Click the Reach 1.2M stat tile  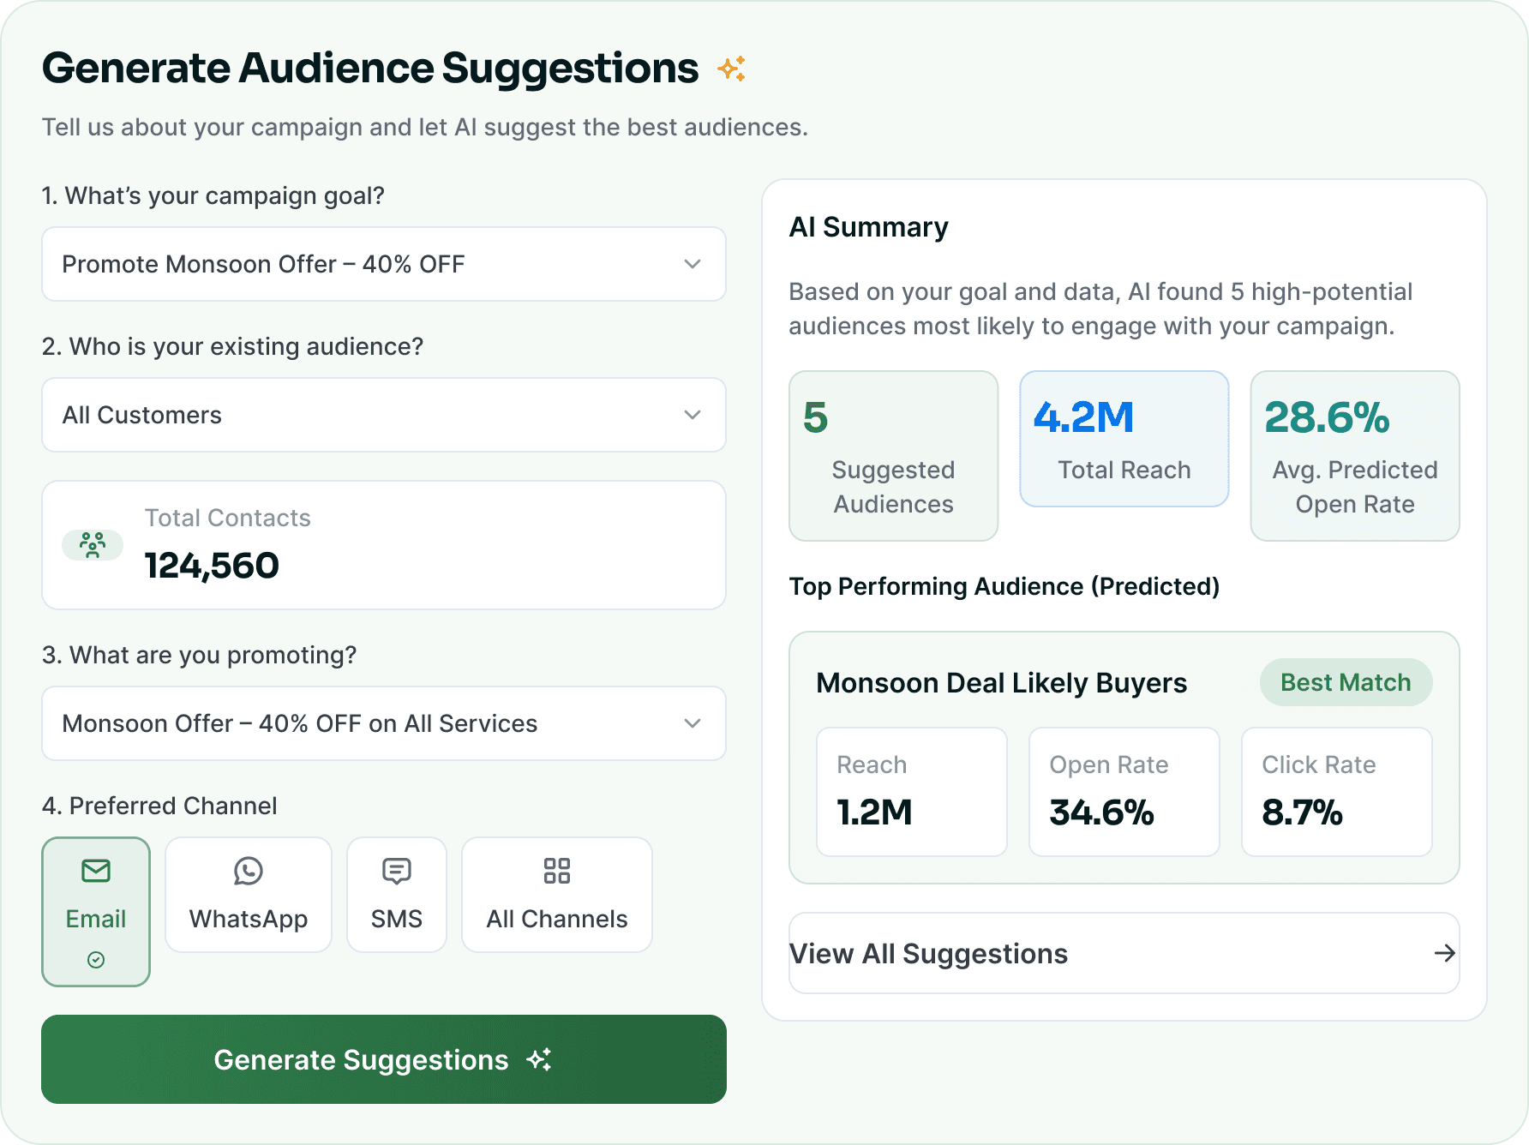(x=912, y=792)
